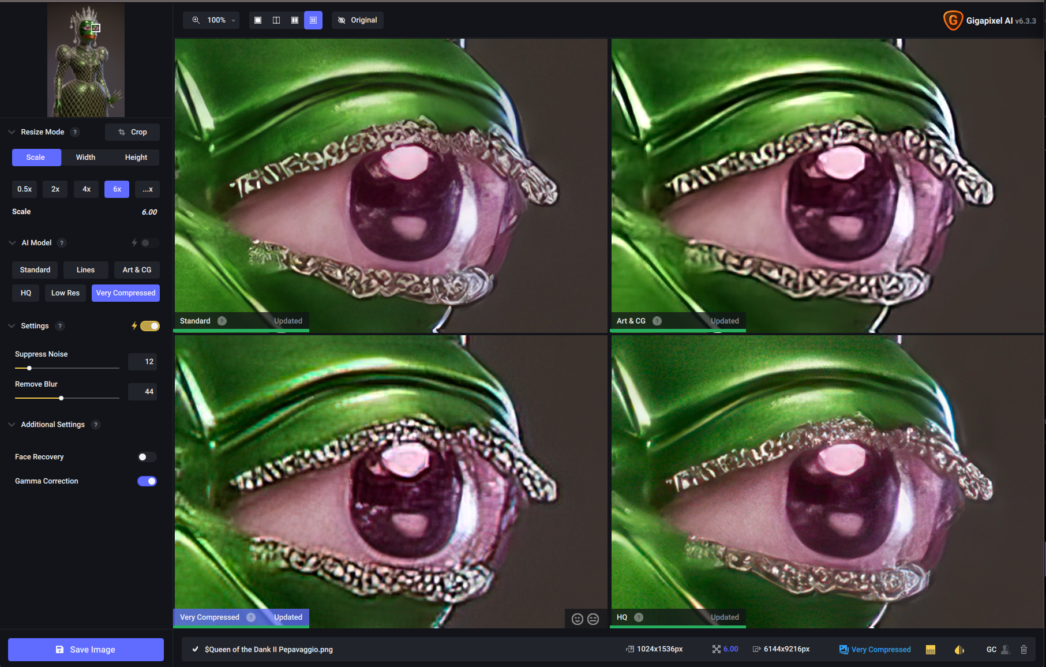Select single view layout icon
Image resolution: width=1046 pixels, height=667 pixels.
point(258,20)
